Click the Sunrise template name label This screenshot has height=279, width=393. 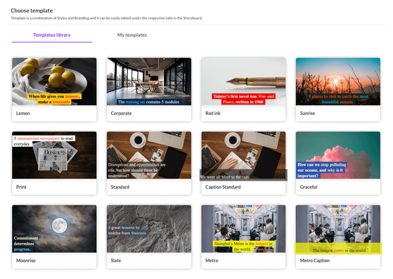(307, 113)
